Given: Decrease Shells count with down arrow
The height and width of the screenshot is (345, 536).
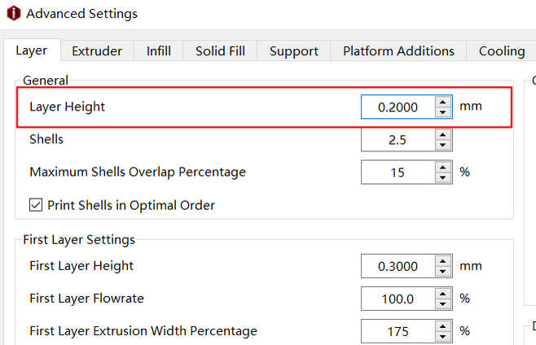Looking at the screenshot, I should point(443,145).
